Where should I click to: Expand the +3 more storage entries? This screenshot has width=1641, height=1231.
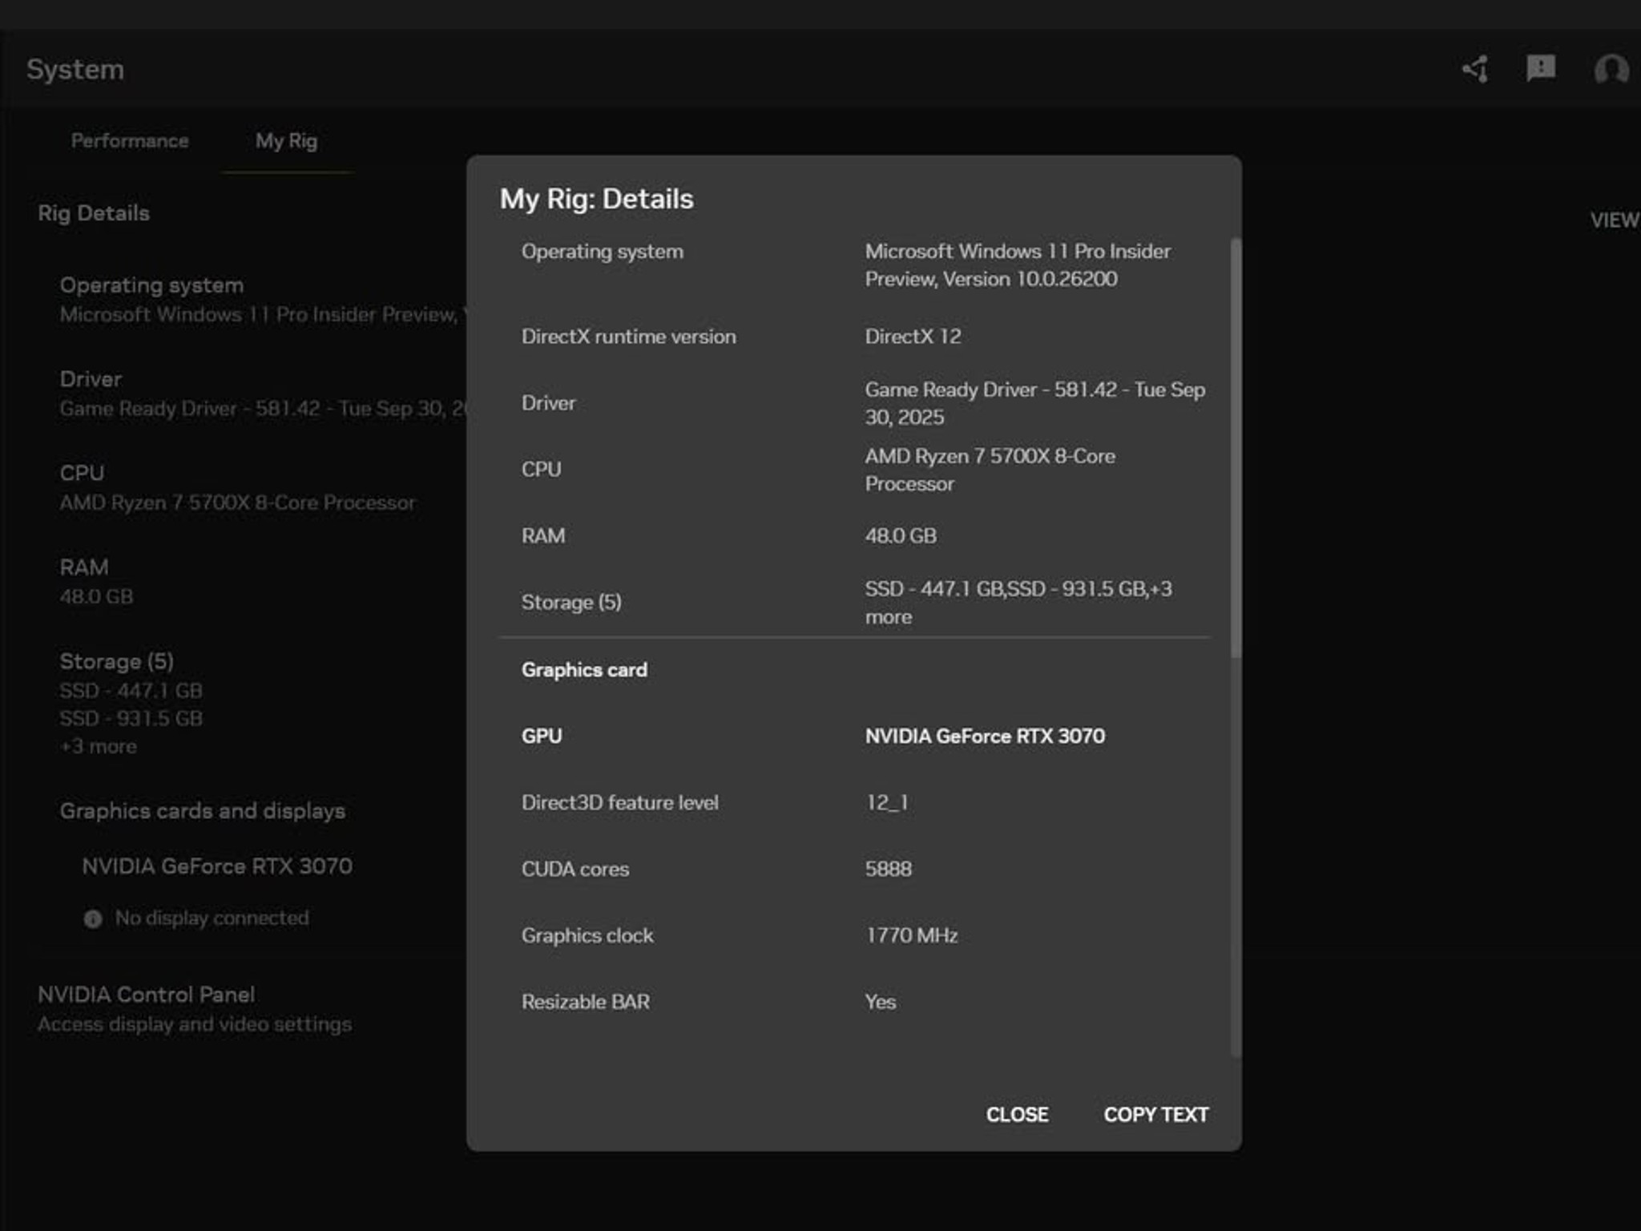pyautogui.click(x=97, y=745)
